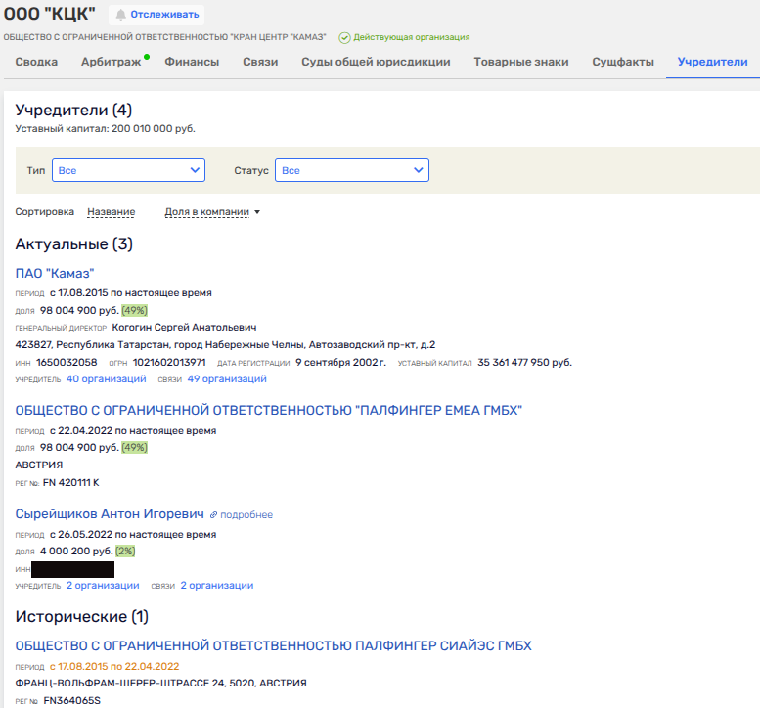Open Сырейщиков Антон Игоревич profile
760x708 pixels.
tap(110, 514)
